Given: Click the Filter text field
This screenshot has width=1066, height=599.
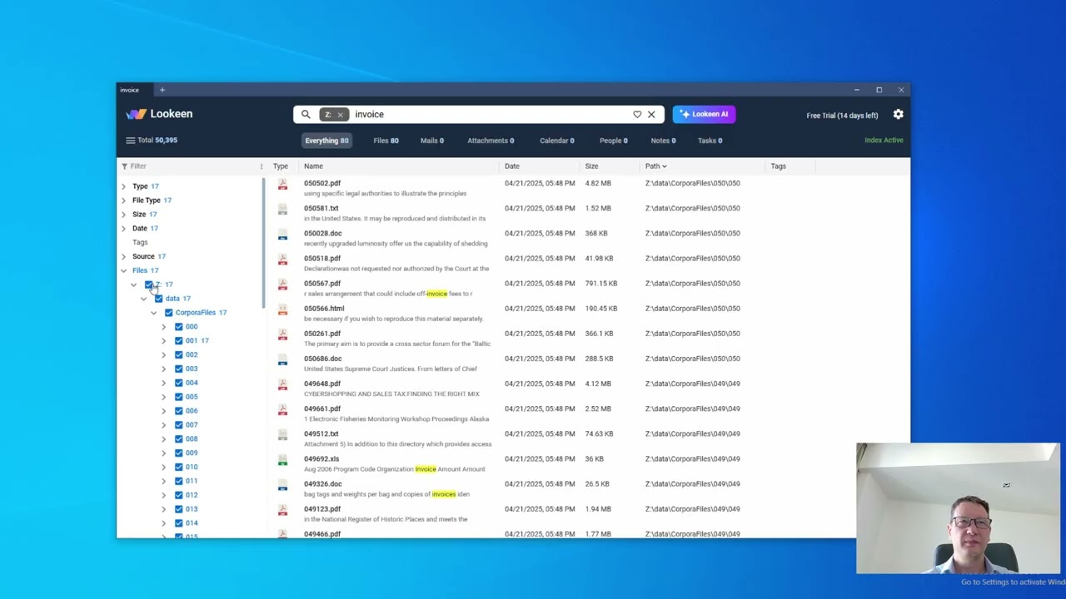Looking at the screenshot, I should click(192, 166).
